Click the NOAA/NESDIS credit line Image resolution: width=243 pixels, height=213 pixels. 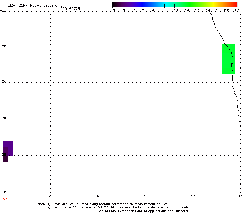(x=142, y=211)
